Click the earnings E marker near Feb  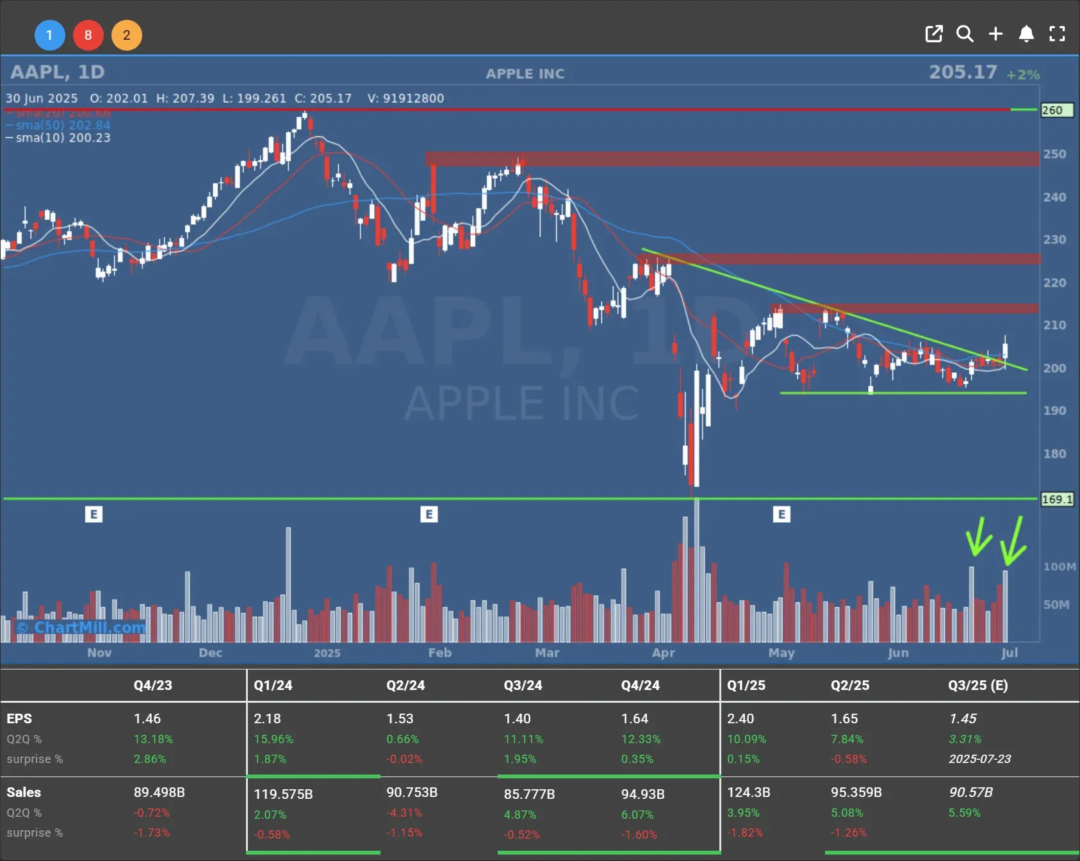(429, 514)
